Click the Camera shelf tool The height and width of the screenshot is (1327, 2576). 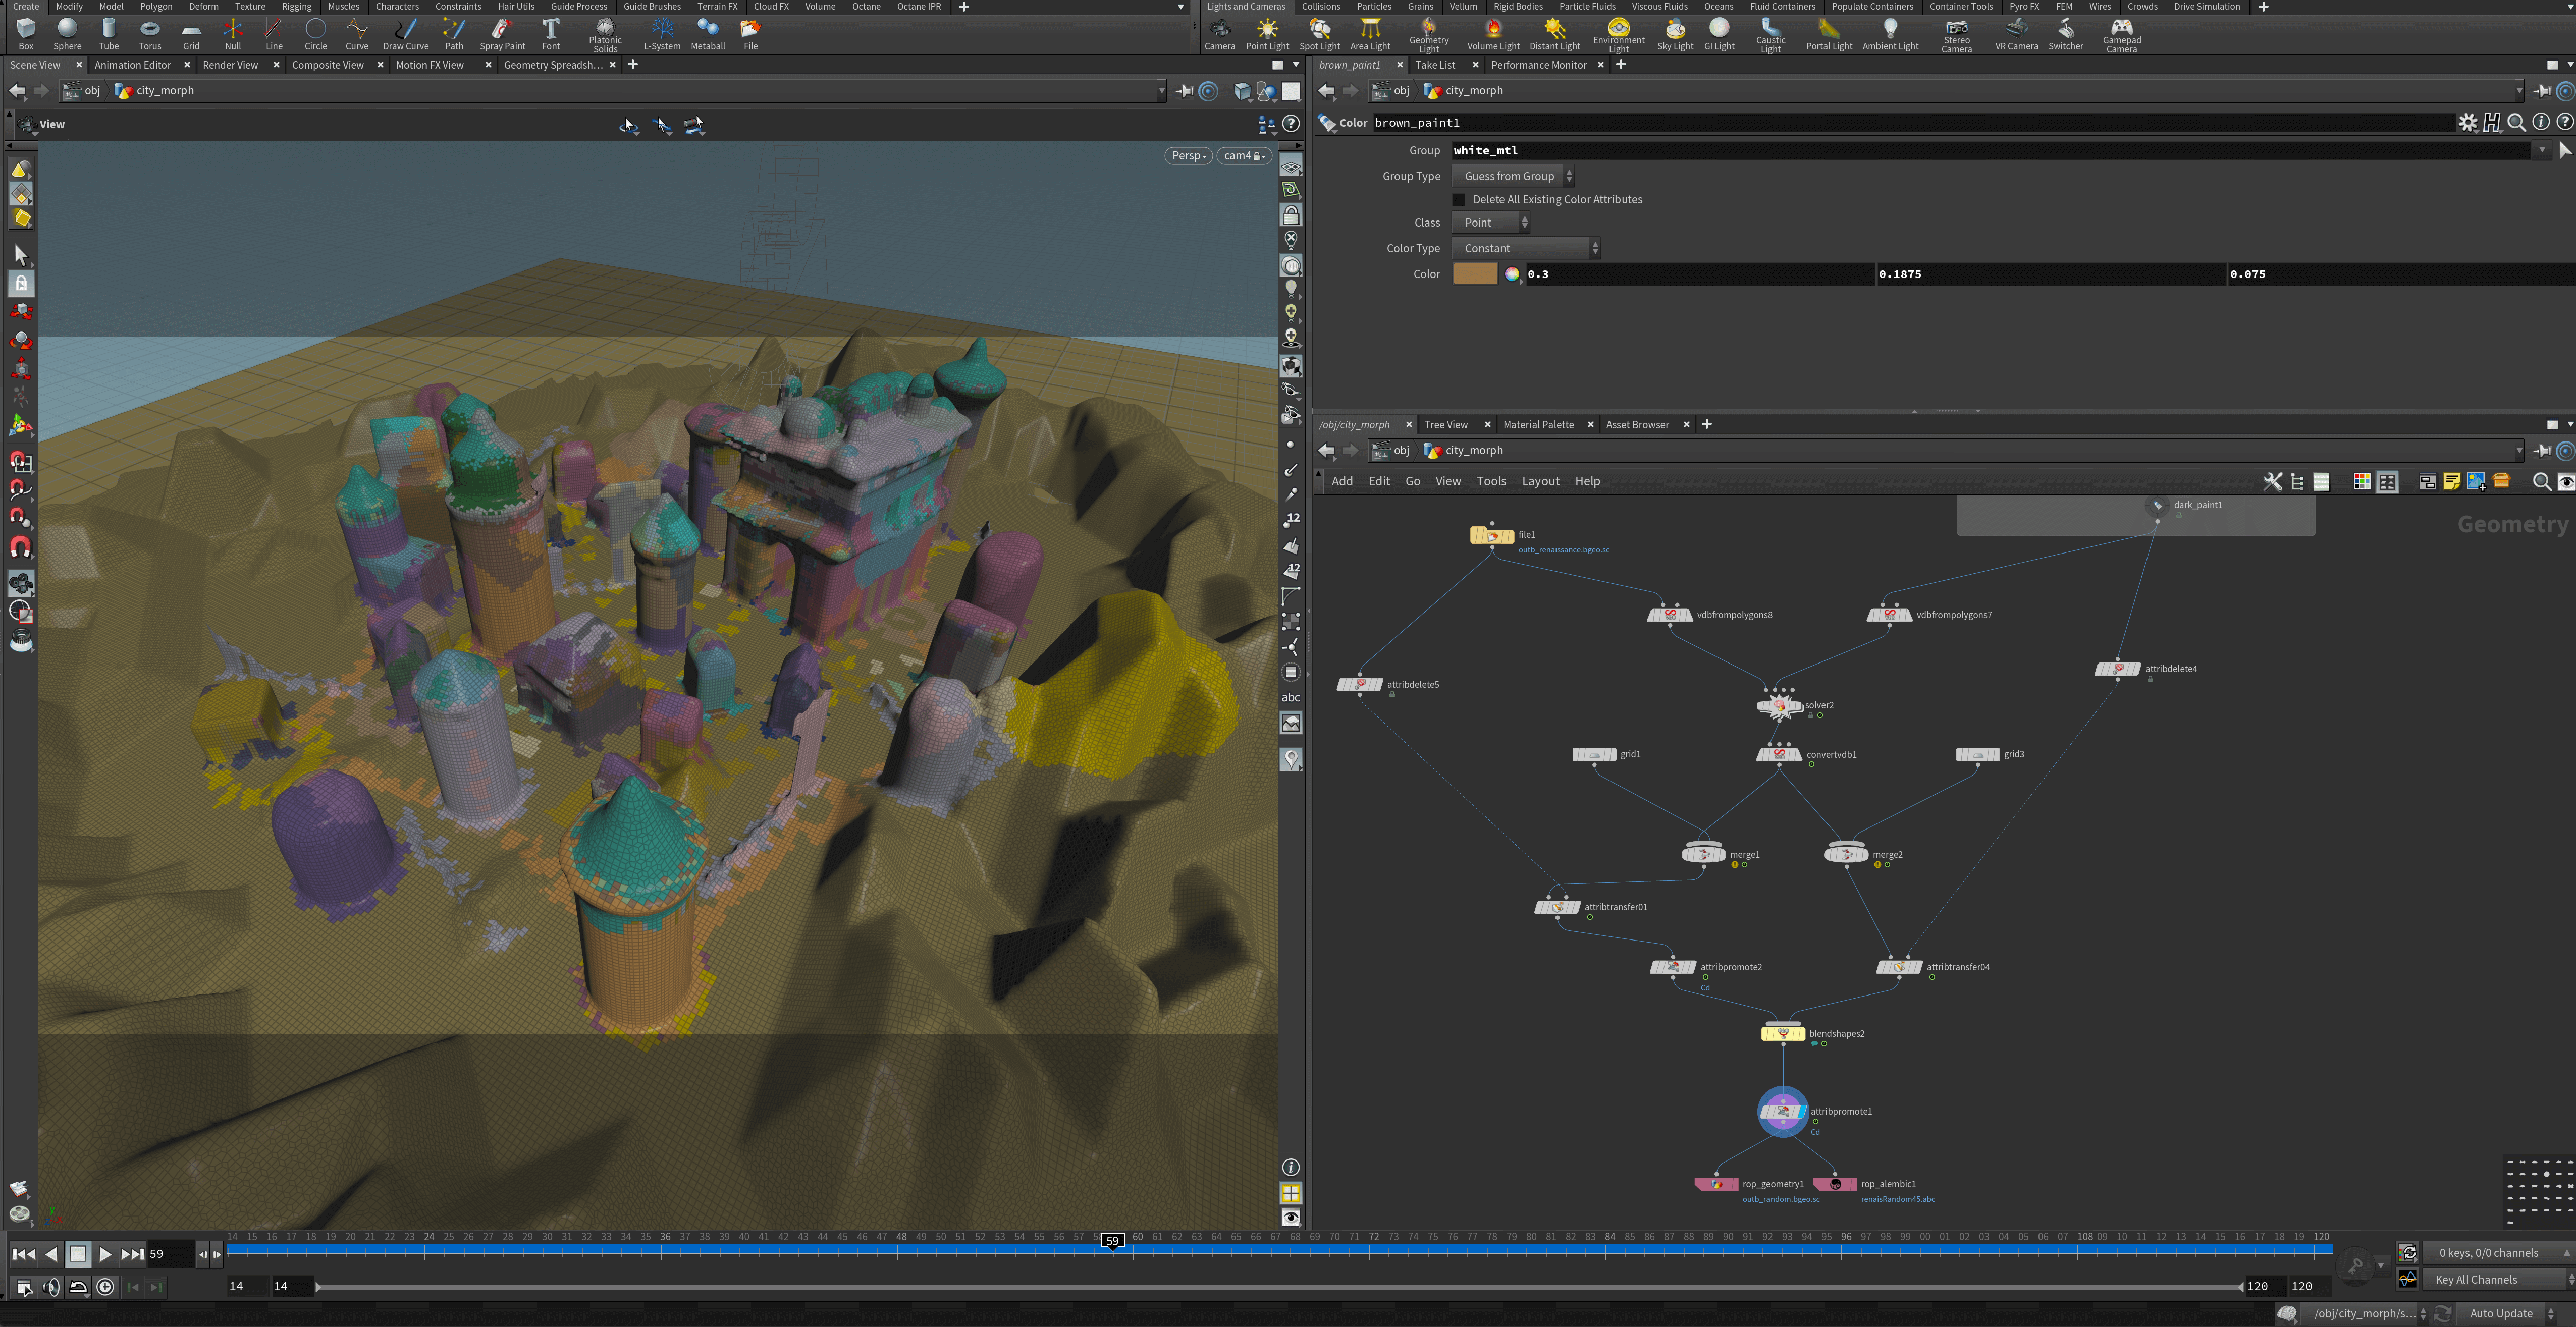coord(1219,33)
